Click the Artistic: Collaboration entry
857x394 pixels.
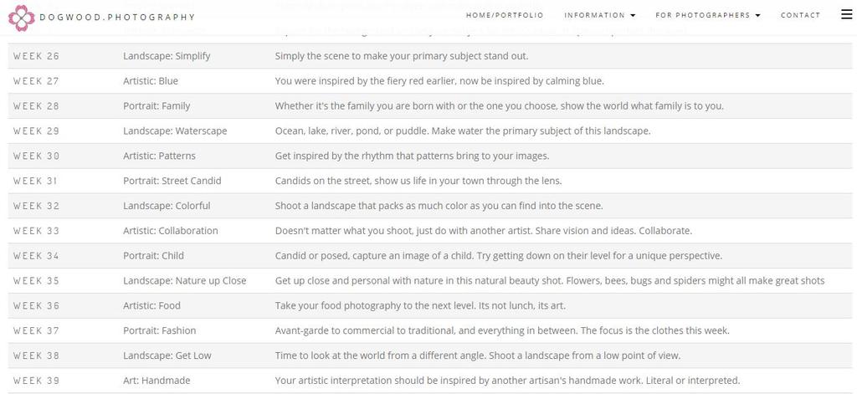tap(171, 231)
